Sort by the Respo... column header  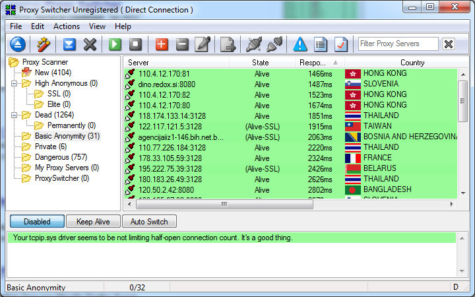tap(319, 63)
